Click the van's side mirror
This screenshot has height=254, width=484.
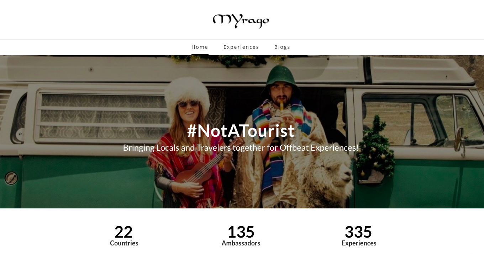[460, 140]
